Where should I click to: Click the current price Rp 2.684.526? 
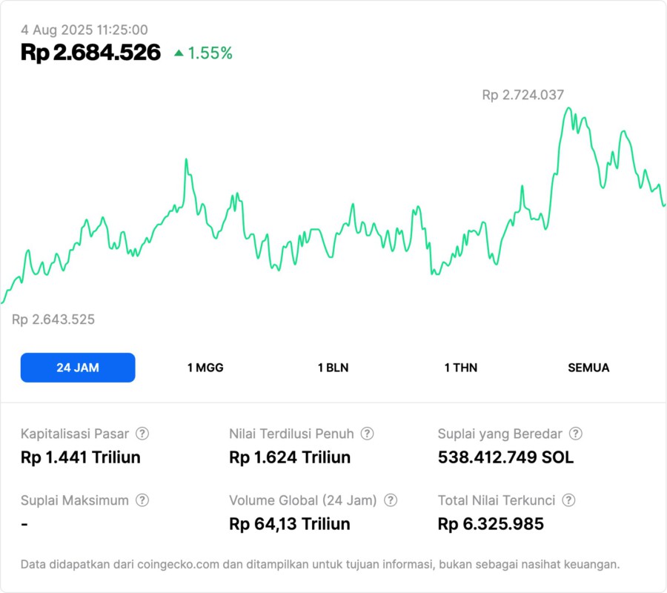(90, 53)
